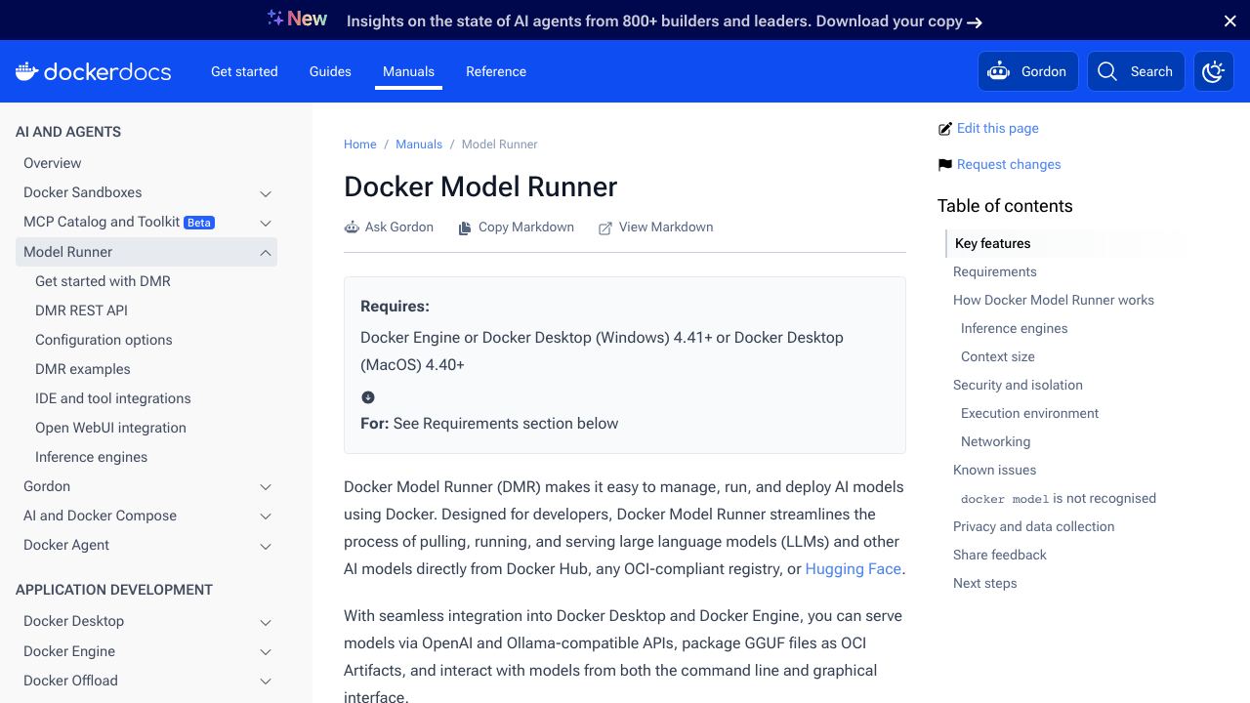Jump to Requirements in table of contents
This screenshot has width=1250, height=703.
coord(995,272)
